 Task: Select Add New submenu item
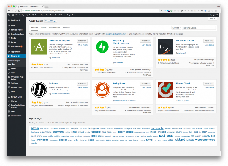click(x=12, y=64)
